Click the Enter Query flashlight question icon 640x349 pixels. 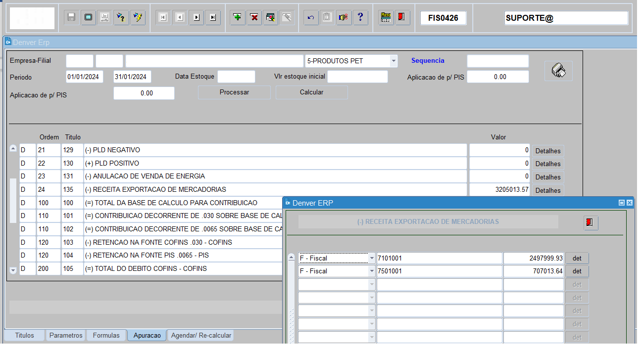pyautogui.click(x=121, y=17)
